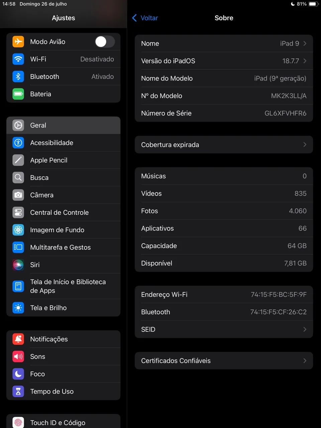
Task: Open Certificados Confiáveis
Action: point(224,361)
